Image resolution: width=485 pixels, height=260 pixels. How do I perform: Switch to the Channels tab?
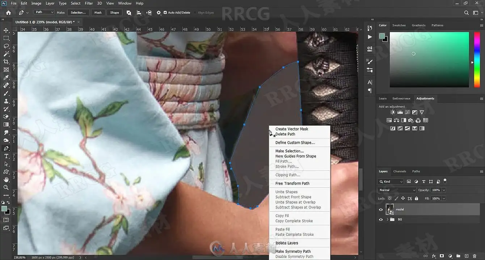(x=400, y=171)
